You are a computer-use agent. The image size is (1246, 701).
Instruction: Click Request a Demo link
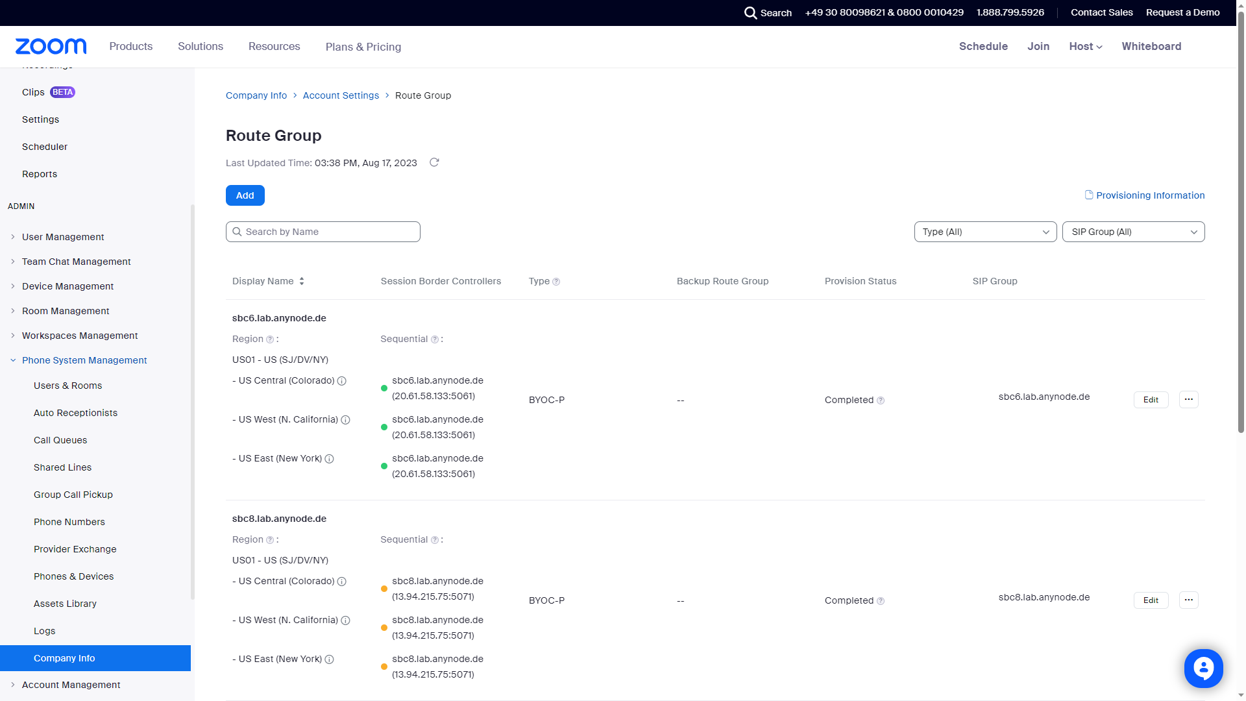tap(1183, 12)
